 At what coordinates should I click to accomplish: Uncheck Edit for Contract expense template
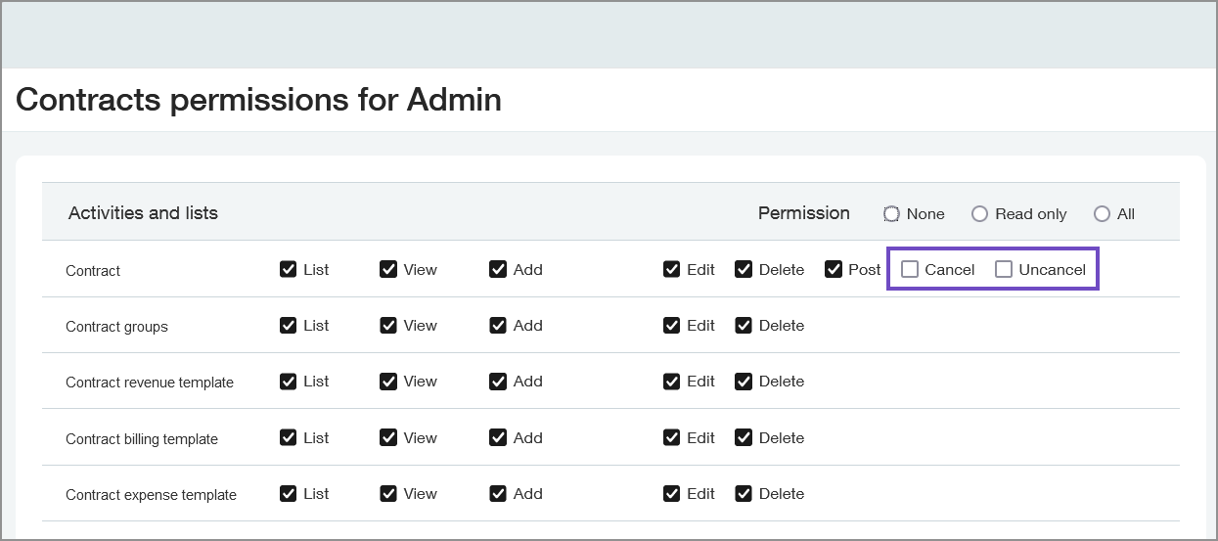671,494
